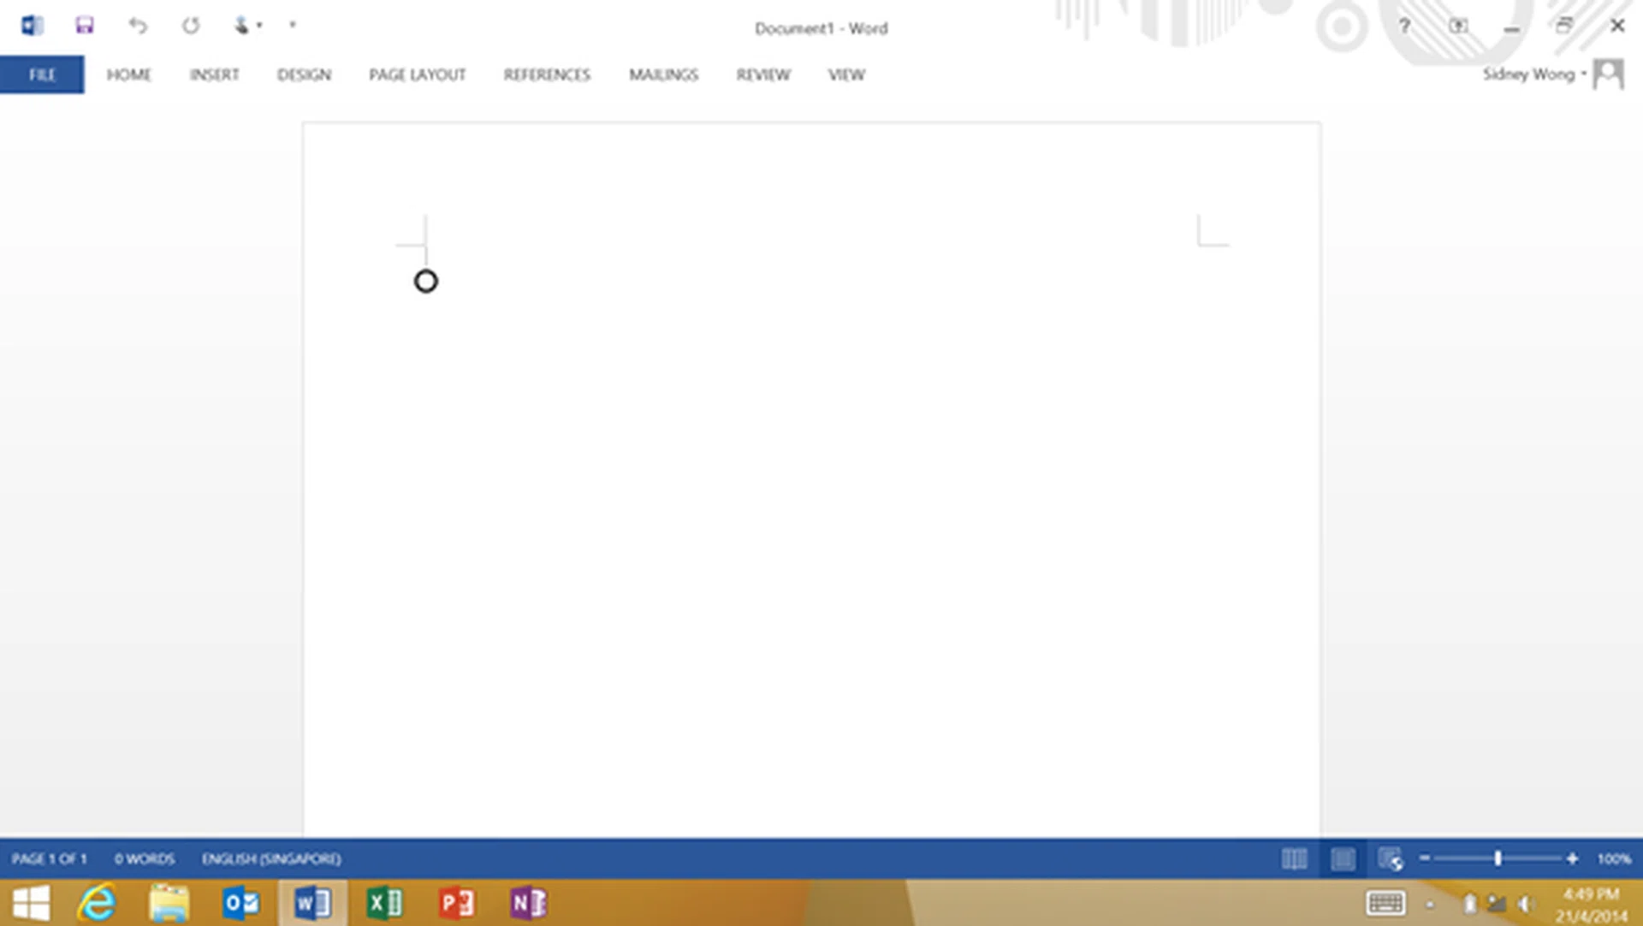Open Excel from the taskbar
Screen dimensions: 1643x926
click(386, 903)
